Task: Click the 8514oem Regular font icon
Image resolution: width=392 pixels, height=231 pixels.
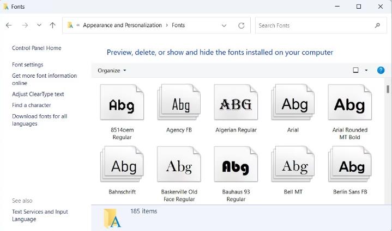Action: (122, 103)
